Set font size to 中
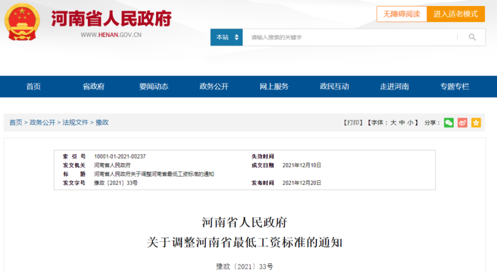The image size is (497, 273). coord(402,123)
